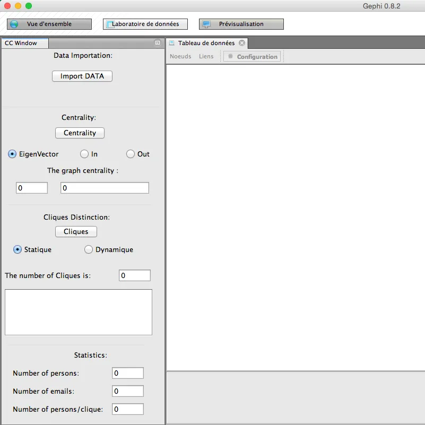Click the Number of emails field
This screenshot has width=425, height=425.
coord(127,391)
